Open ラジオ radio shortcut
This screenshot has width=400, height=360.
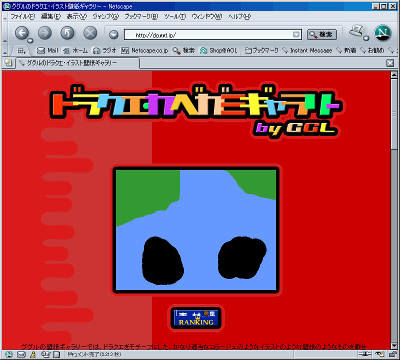(104, 50)
